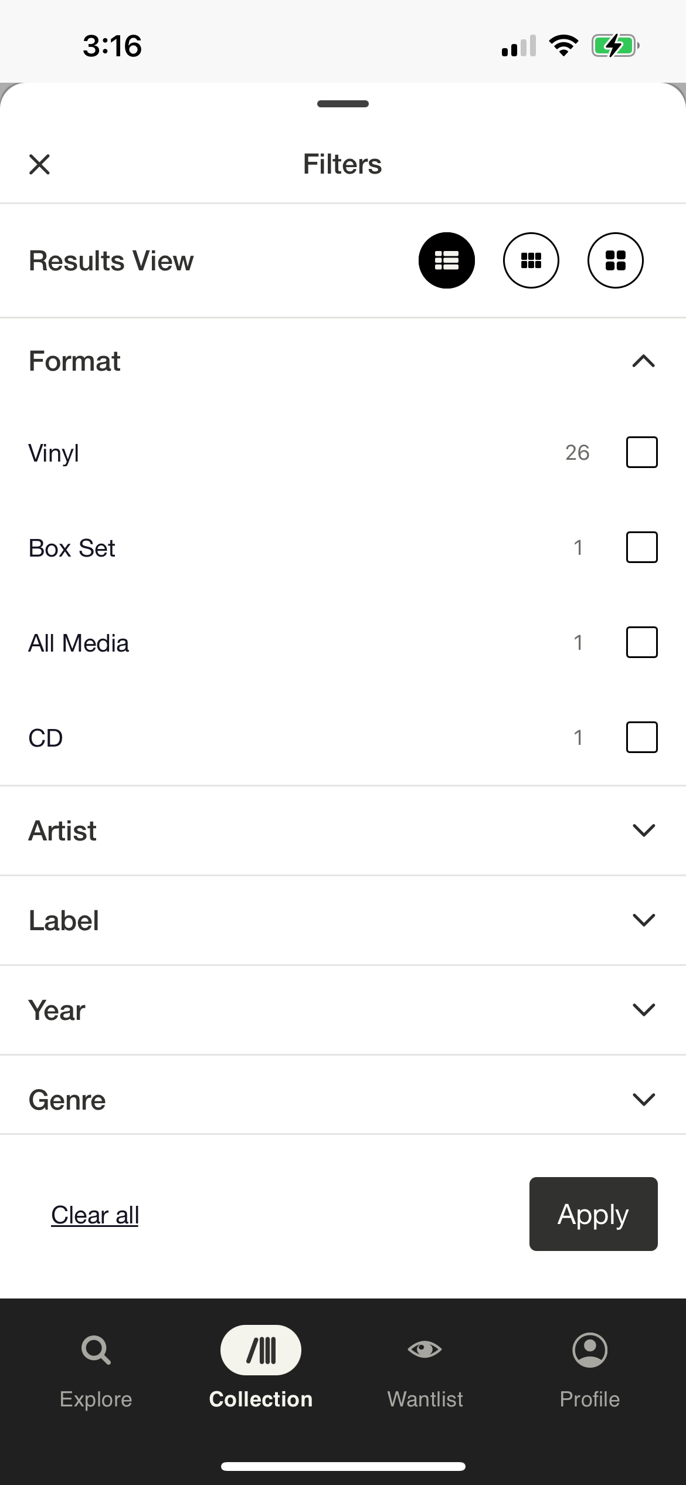Expand the Artist filter section
Viewport: 686px width, 1485px height.
[x=643, y=830]
